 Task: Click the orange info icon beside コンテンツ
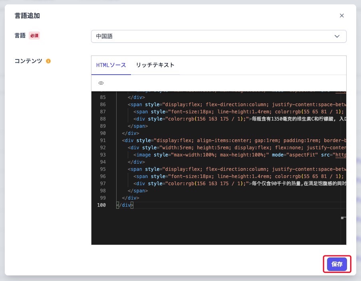click(x=48, y=61)
